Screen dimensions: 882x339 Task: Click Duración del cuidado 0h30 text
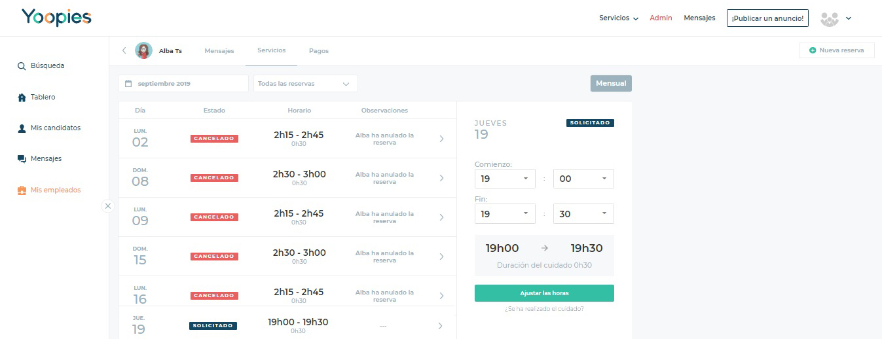click(544, 265)
